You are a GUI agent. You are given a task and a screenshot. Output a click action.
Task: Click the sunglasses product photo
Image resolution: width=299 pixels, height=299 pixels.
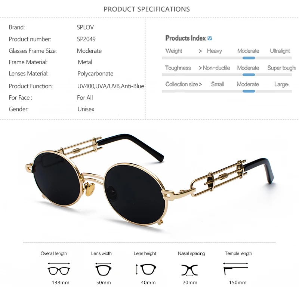tap(149, 180)
